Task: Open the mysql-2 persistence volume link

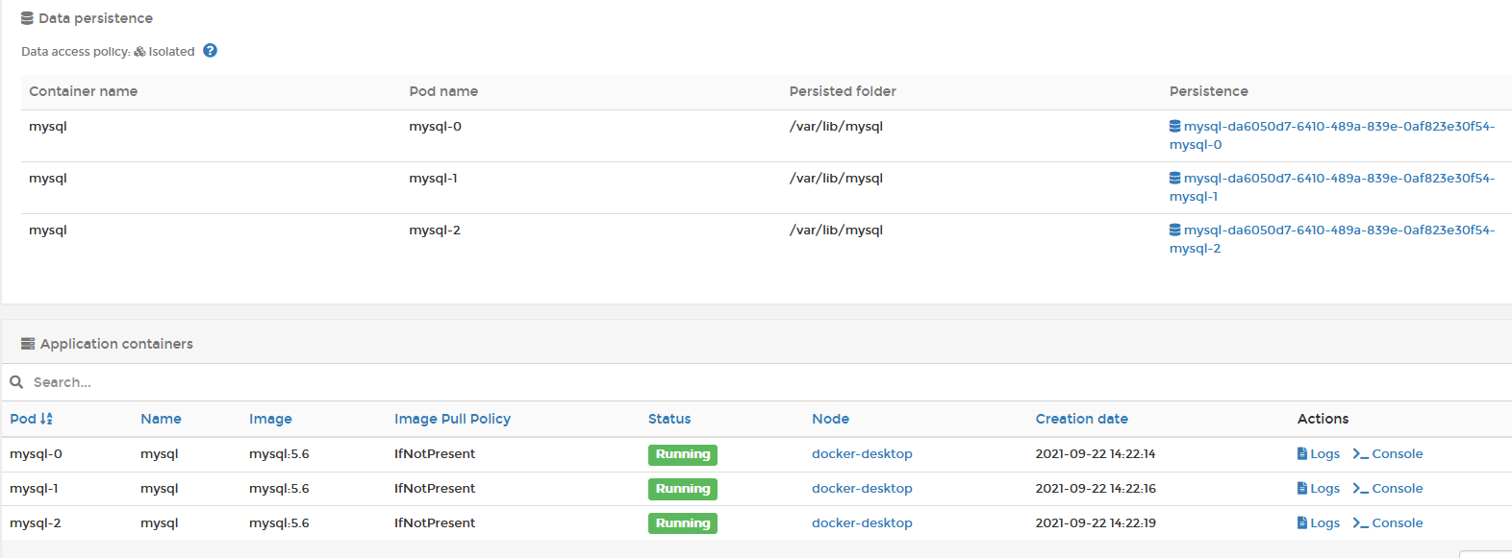Action: tap(1332, 239)
